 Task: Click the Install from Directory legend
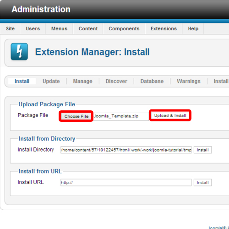pos(47,139)
